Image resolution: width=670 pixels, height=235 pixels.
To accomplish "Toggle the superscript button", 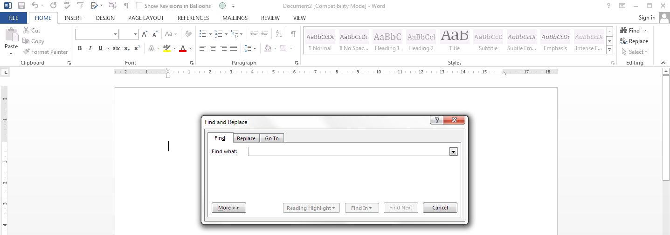I will point(137,48).
